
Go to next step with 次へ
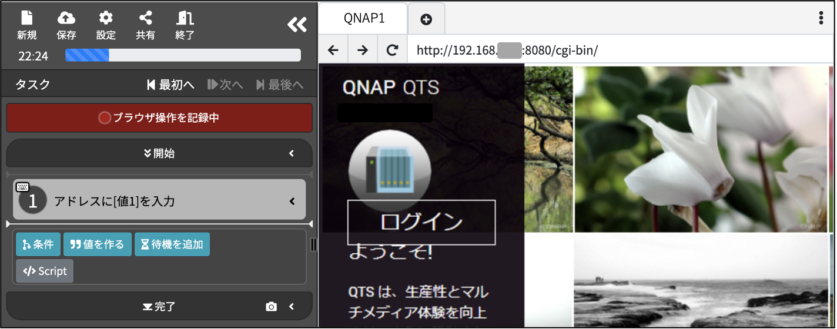(225, 85)
